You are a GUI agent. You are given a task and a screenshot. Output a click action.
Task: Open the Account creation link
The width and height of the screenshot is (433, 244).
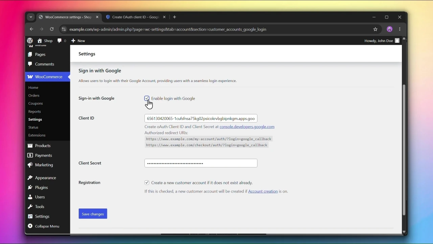263,191
